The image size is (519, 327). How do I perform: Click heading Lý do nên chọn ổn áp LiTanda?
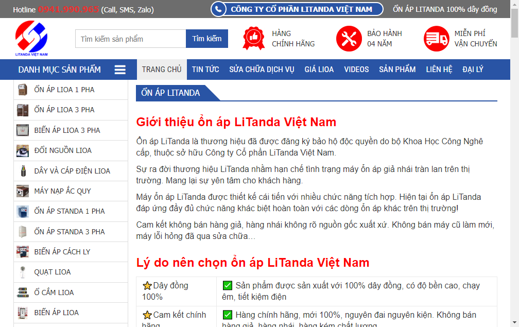(x=253, y=263)
